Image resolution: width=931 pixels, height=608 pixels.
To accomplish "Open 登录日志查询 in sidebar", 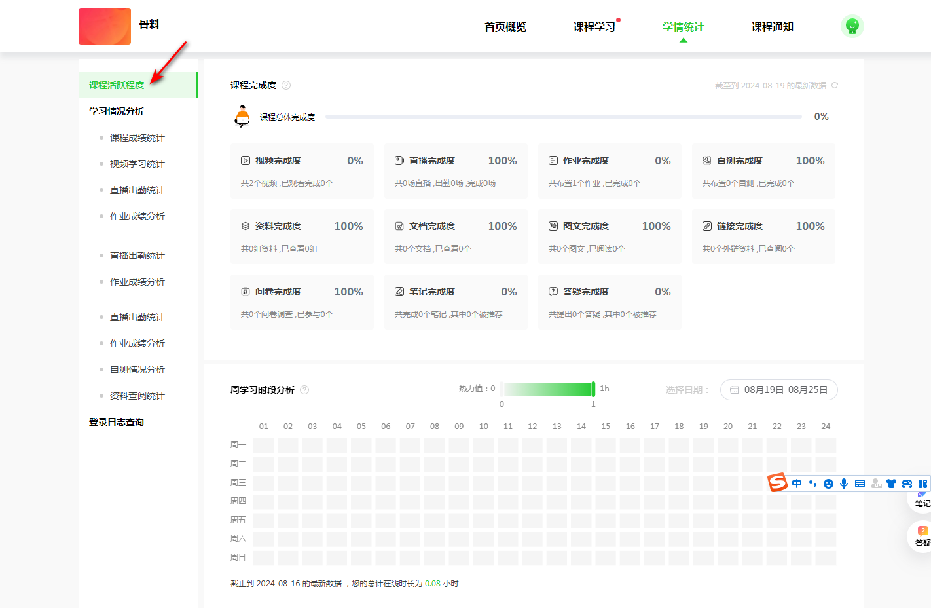I will pos(117,422).
